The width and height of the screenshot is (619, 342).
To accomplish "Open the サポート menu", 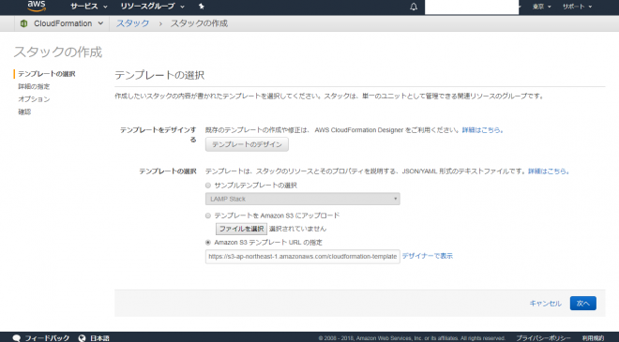I will point(577,7).
